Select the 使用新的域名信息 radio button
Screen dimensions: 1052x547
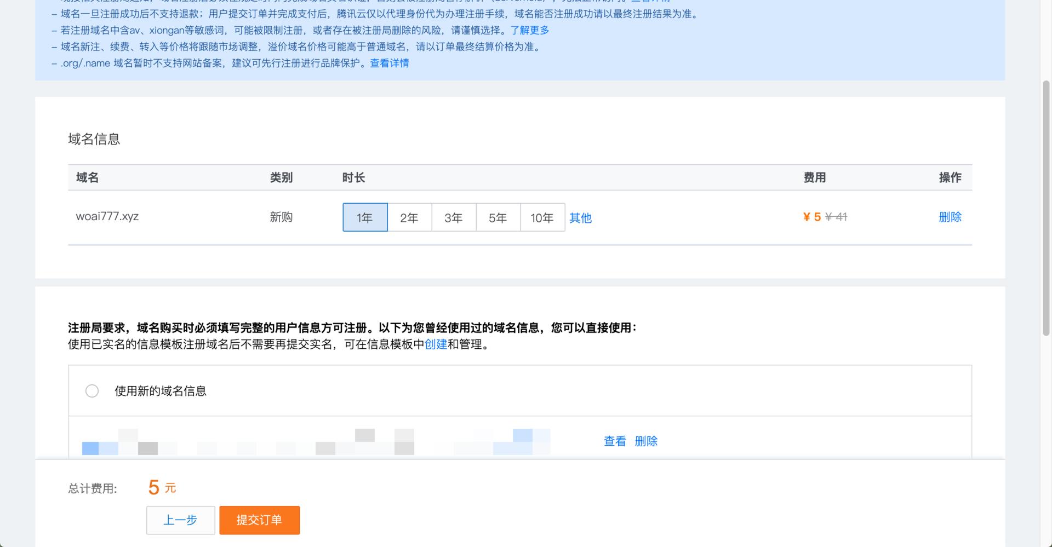click(92, 391)
